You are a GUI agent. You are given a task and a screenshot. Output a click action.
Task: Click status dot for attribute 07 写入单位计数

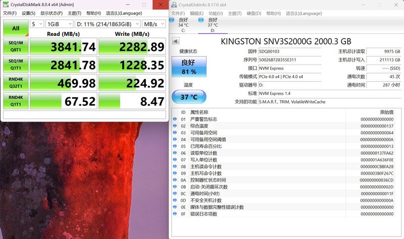click(175, 159)
